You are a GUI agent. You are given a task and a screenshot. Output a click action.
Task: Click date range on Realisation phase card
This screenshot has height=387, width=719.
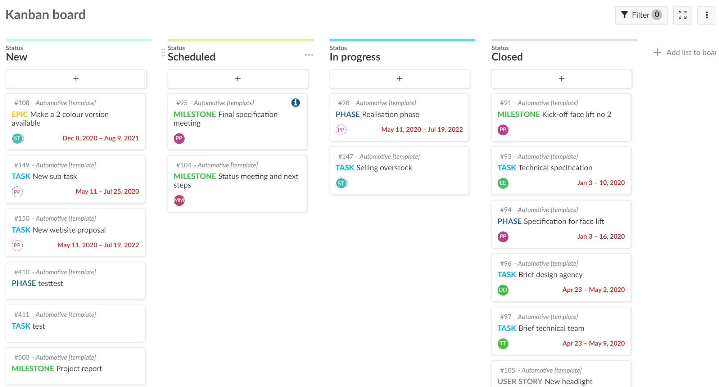coord(422,130)
